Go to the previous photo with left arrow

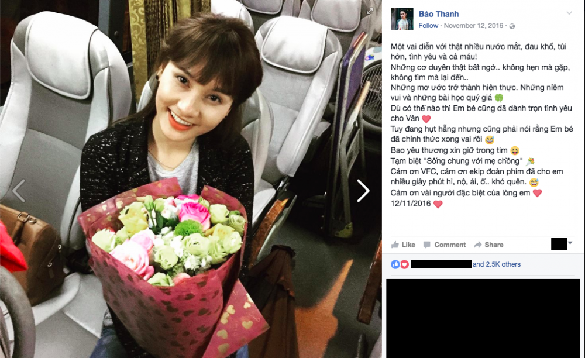click(19, 191)
